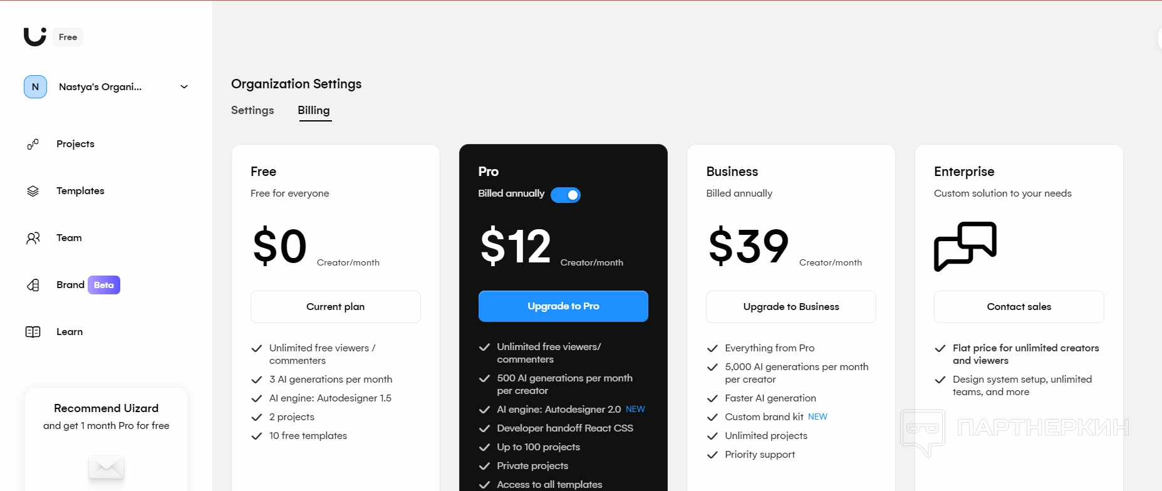Click the Team people icon
Viewport: 1162px width, 491px height.
[x=33, y=238]
